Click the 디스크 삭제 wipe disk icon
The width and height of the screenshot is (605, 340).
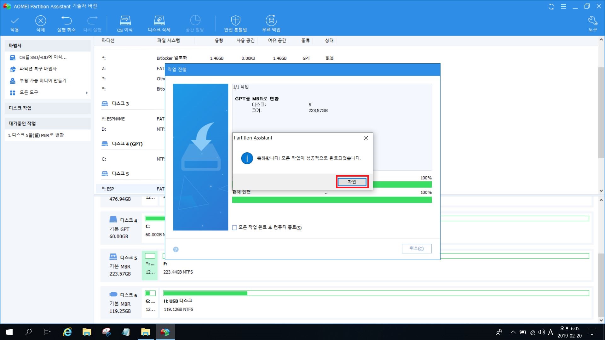(x=159, y=21)
